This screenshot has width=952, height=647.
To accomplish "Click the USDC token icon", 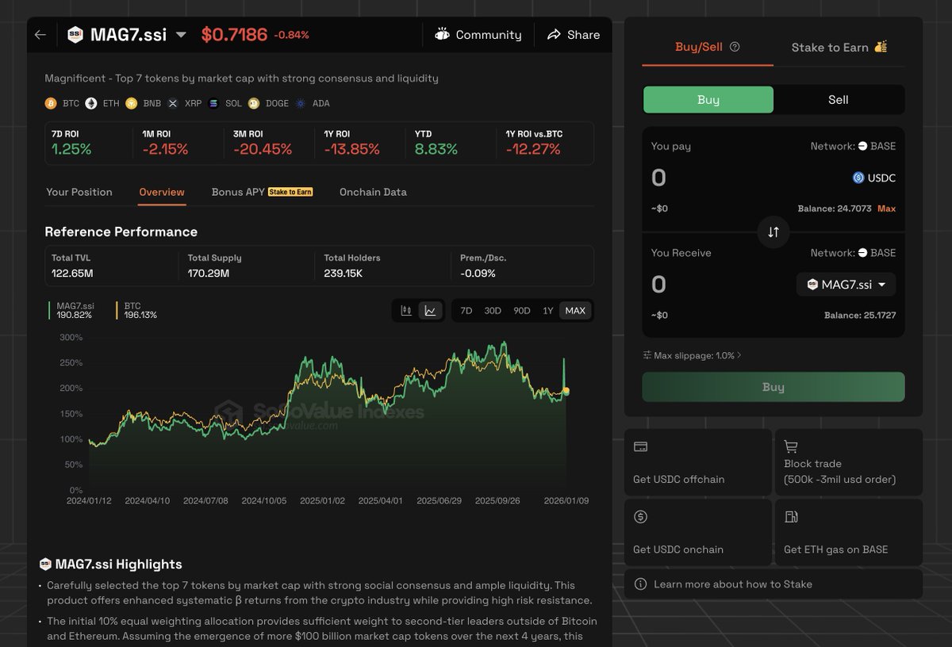I will click(858, 178).
